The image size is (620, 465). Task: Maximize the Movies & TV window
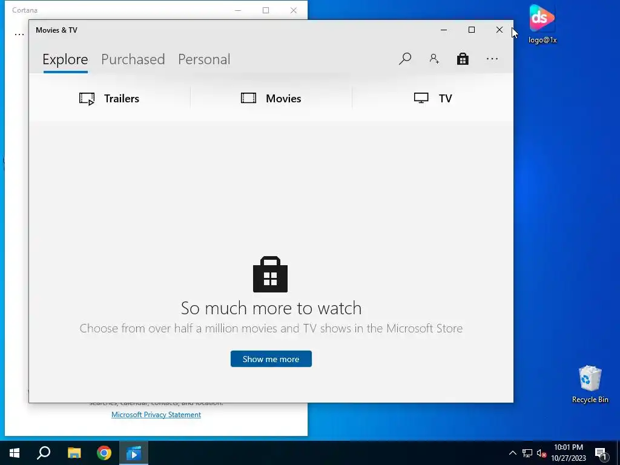[471, 30]
